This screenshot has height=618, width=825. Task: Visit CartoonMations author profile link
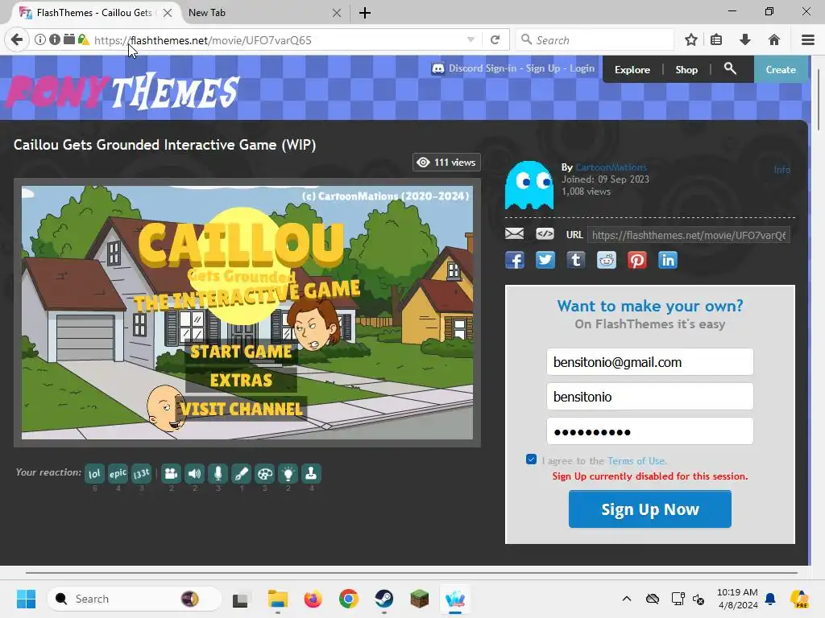click(611, 167)
